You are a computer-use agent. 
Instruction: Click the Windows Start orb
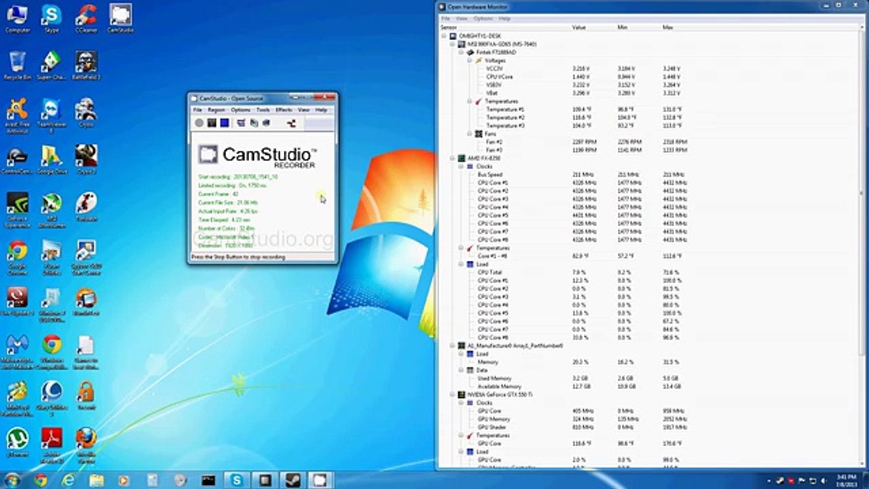12,480
